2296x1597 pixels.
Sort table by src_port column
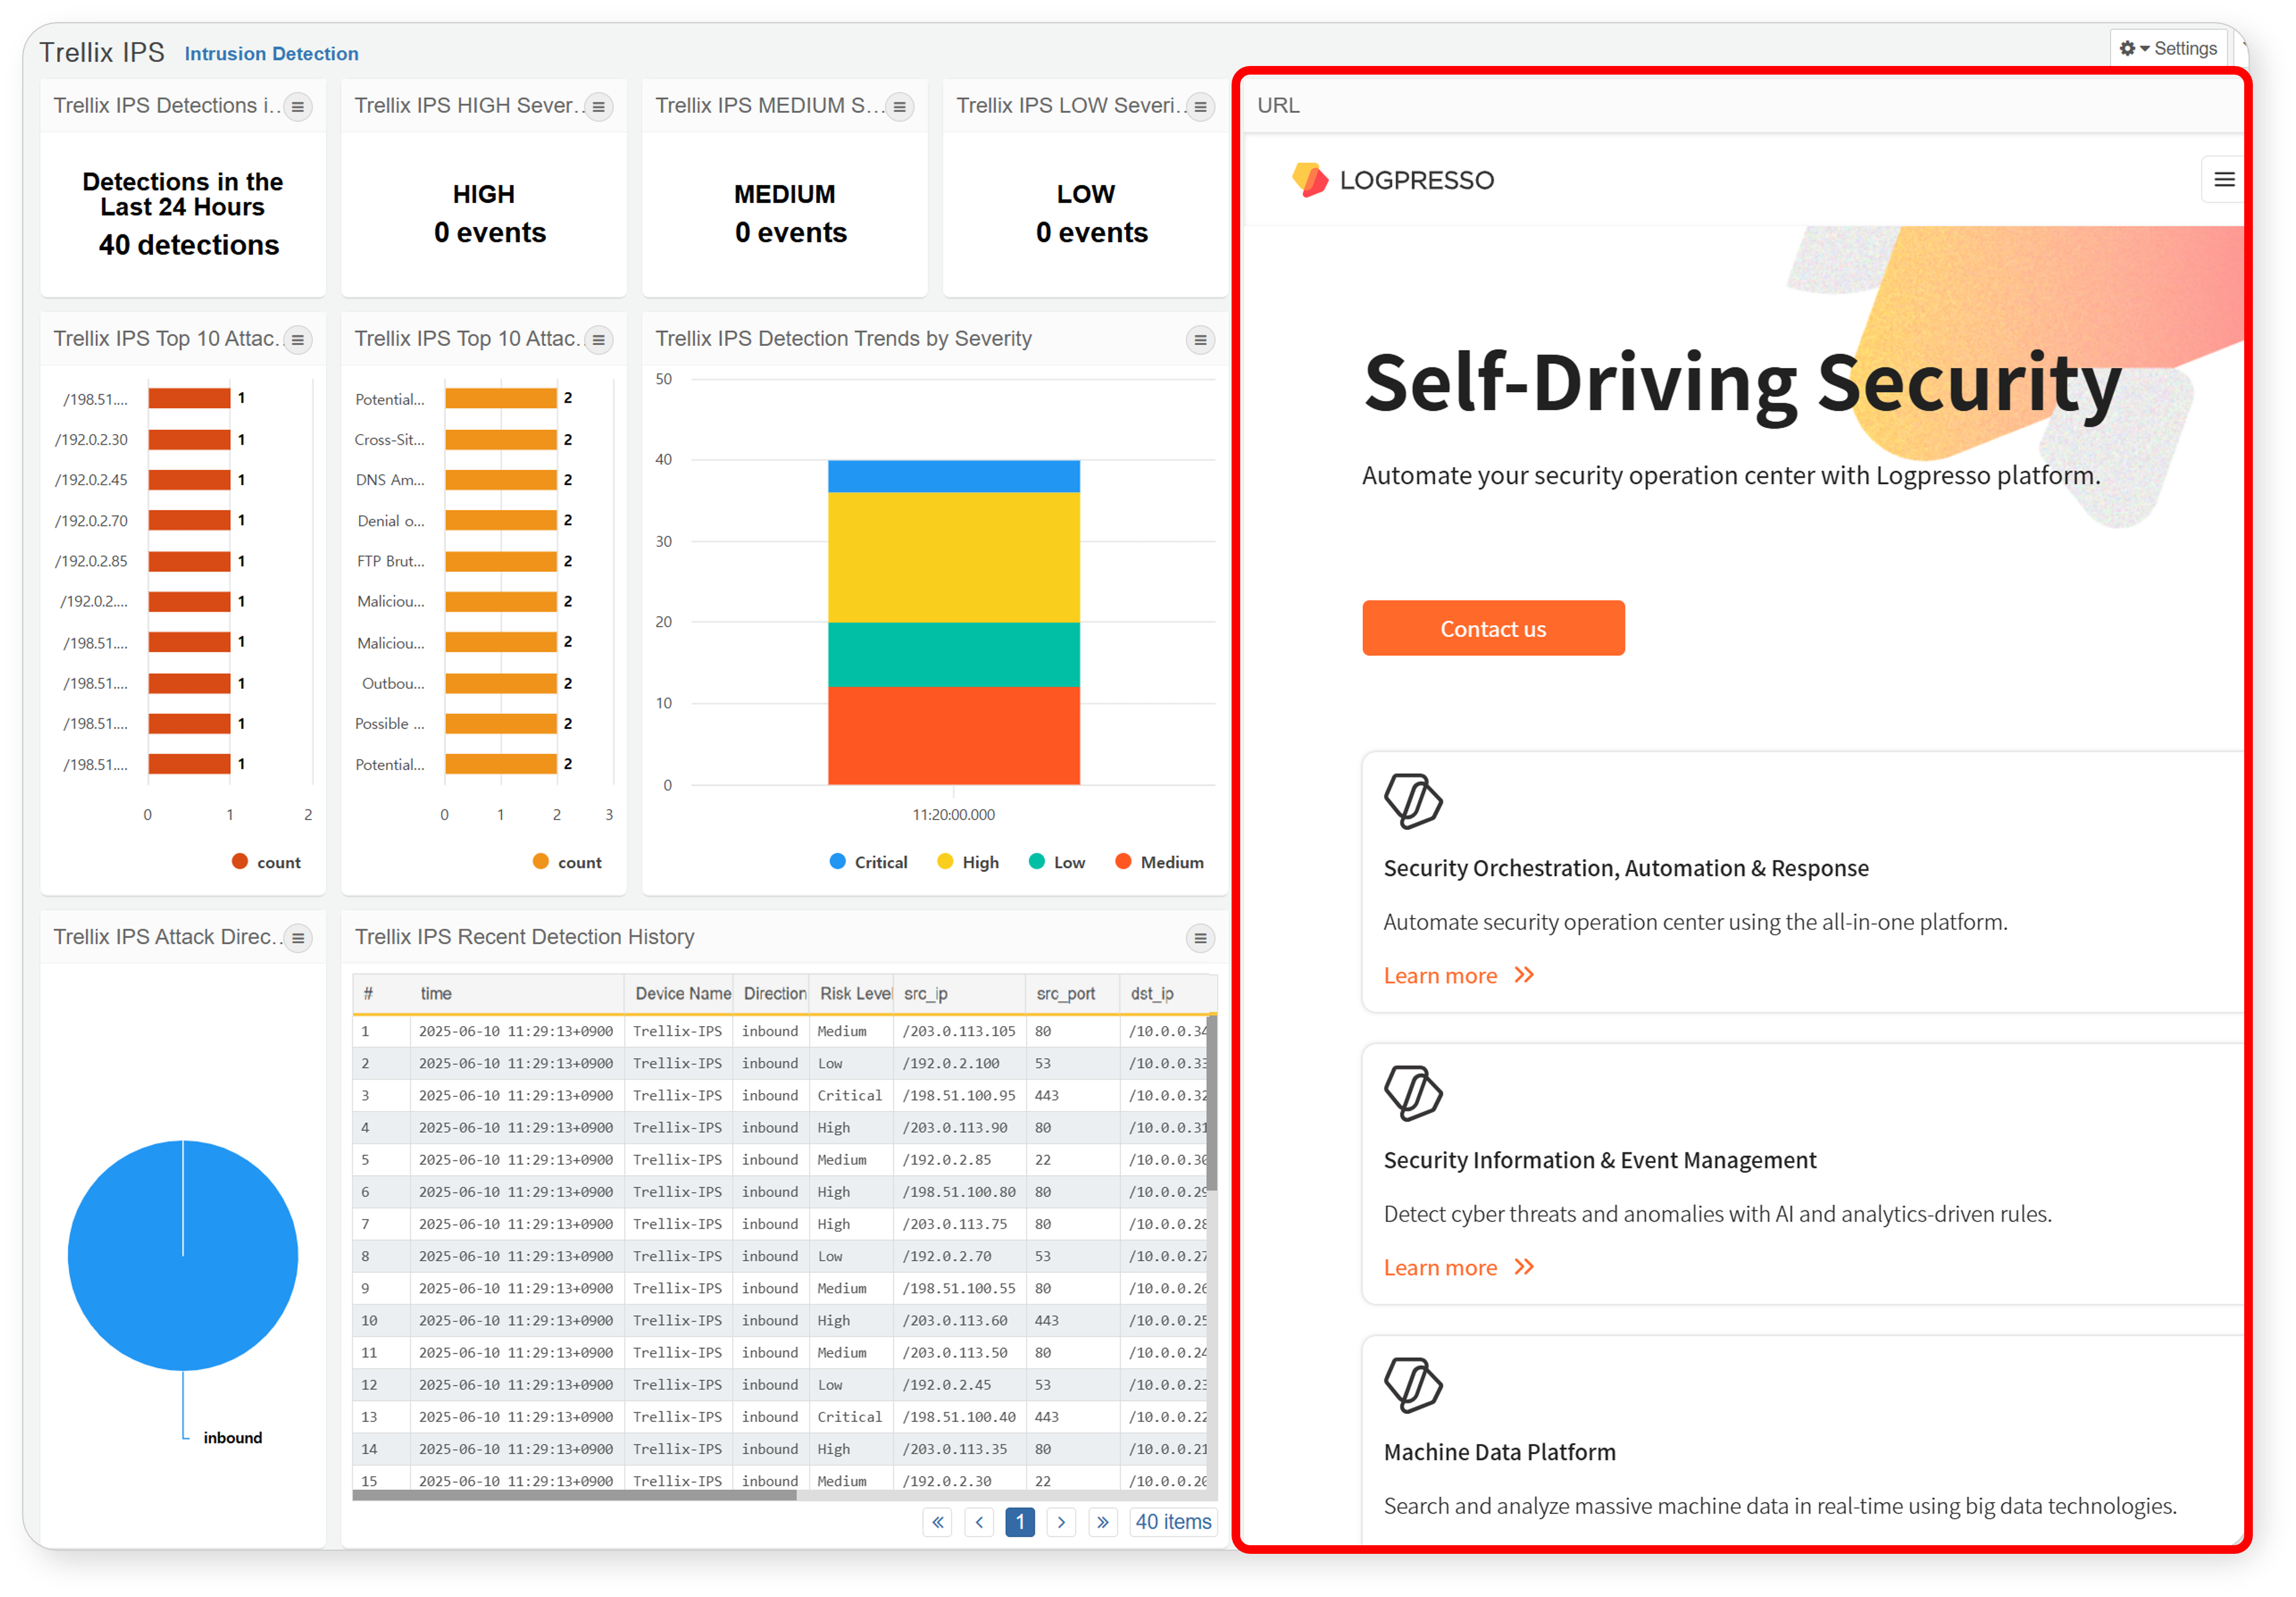[1072, 993]
